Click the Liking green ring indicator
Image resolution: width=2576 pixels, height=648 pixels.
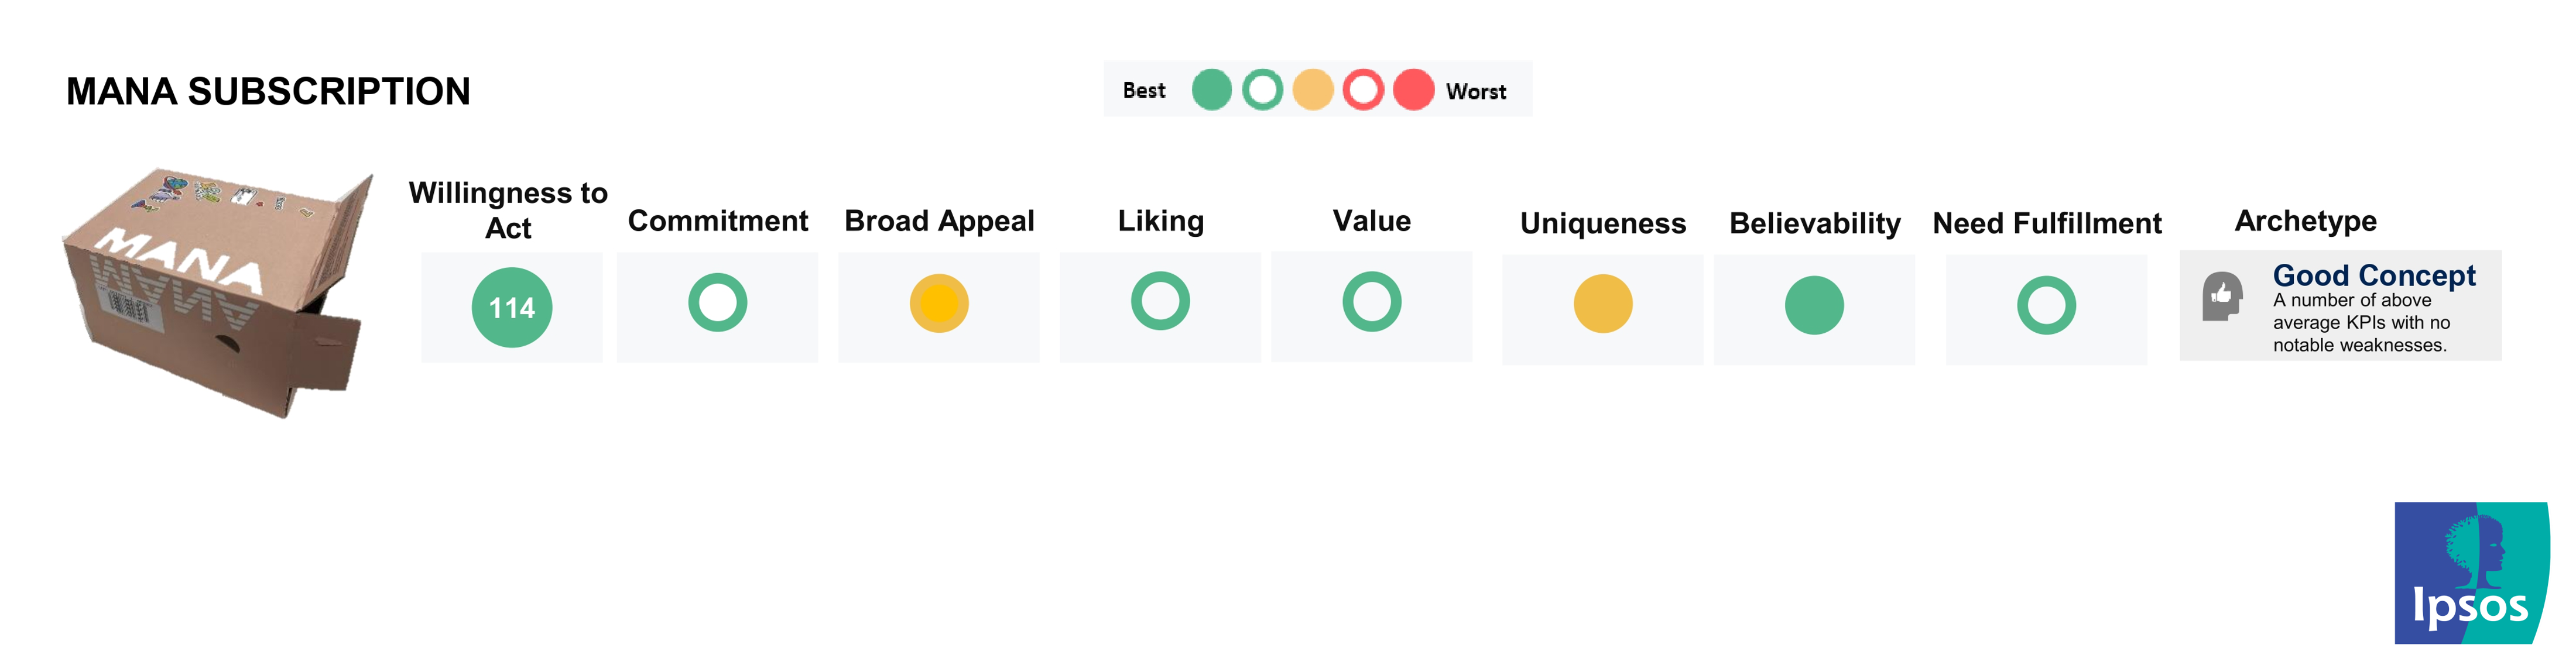pos(1160,301)
